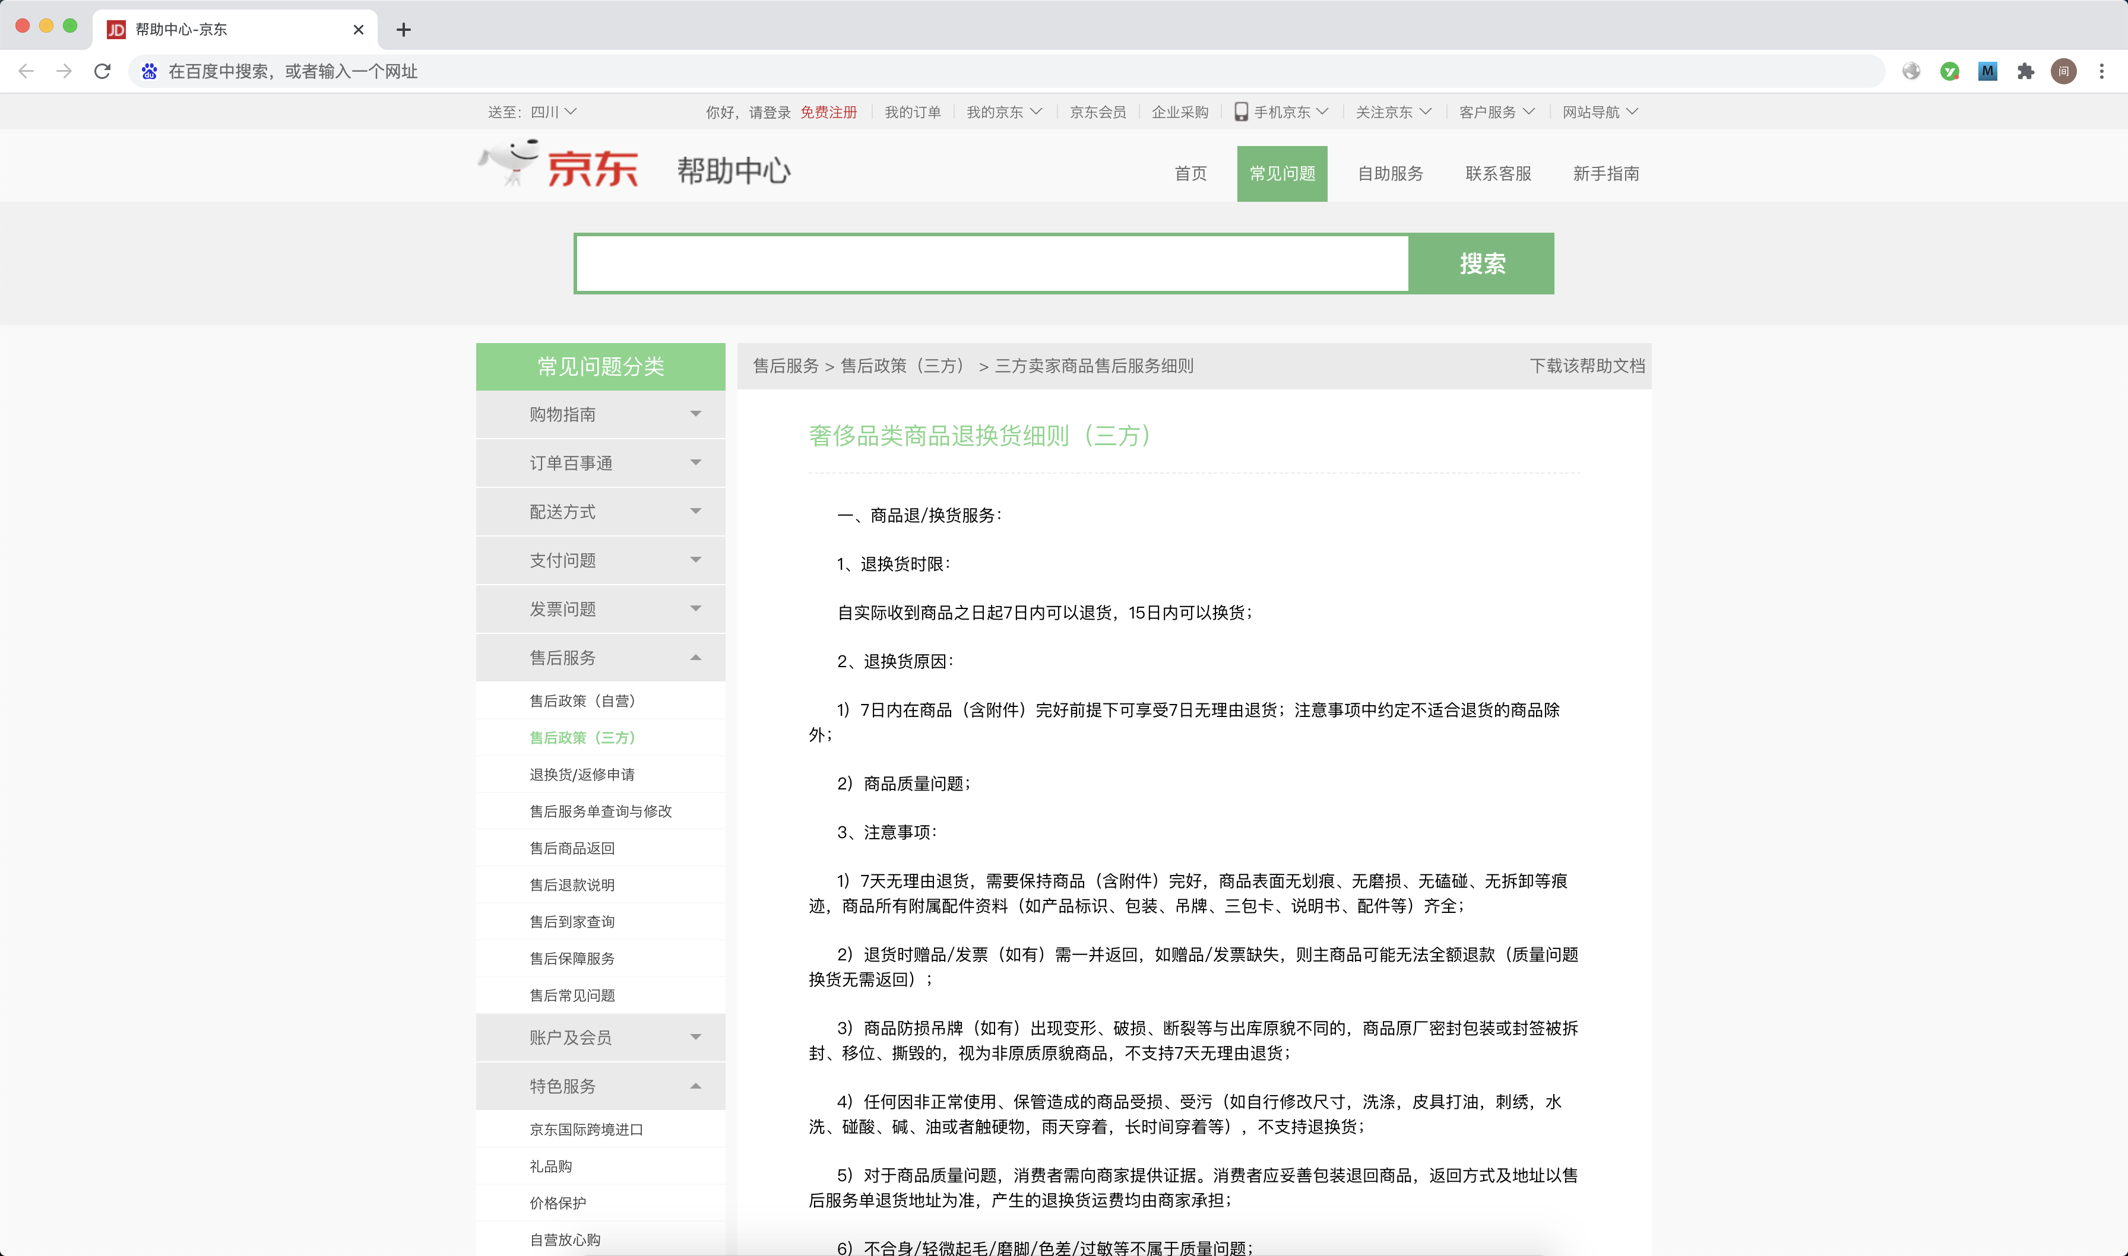
Task: Click the browser forward arrow
Action: pos(64,71)
